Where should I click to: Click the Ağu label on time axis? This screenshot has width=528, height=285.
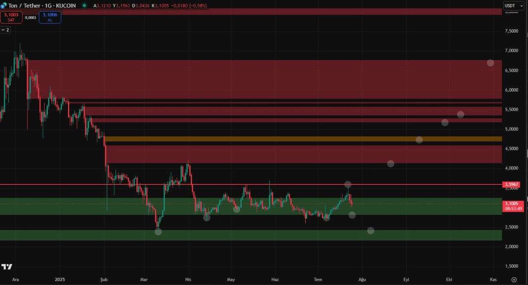tap(362, 280)
